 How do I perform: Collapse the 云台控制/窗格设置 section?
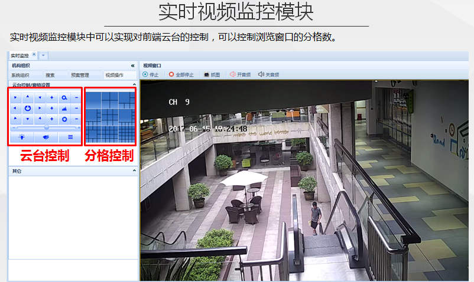pos(134,85)
